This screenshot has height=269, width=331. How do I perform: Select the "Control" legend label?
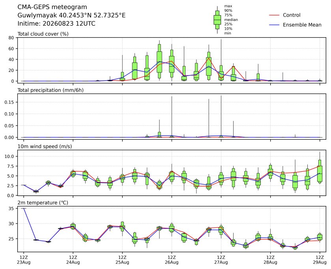(292, 15)
